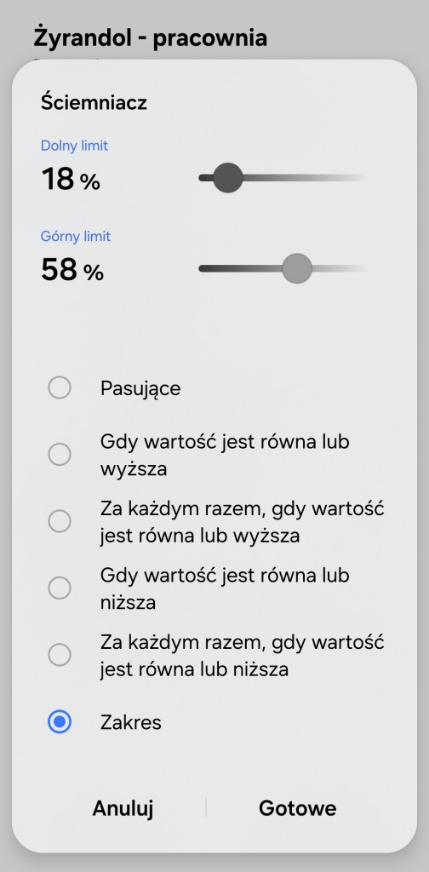Click the 'Pasujące' option text label

[x=140, y=388]
